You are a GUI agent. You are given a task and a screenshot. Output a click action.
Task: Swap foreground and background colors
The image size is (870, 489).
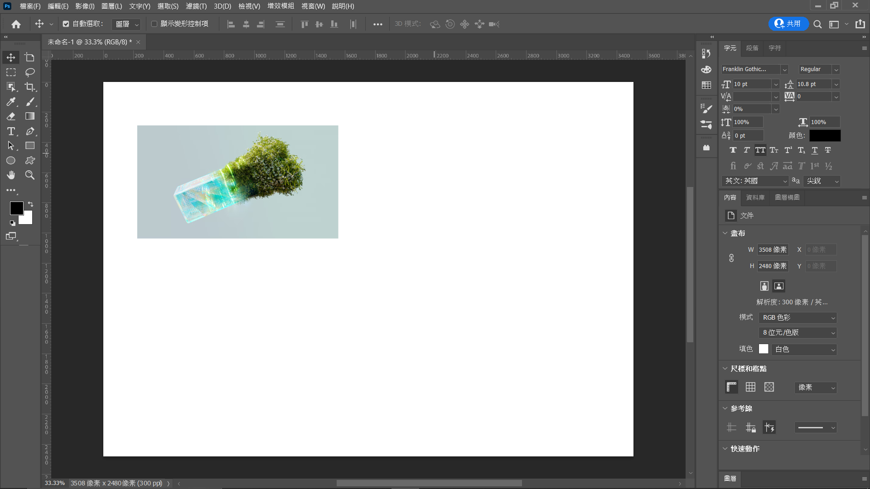click(30, 204)
